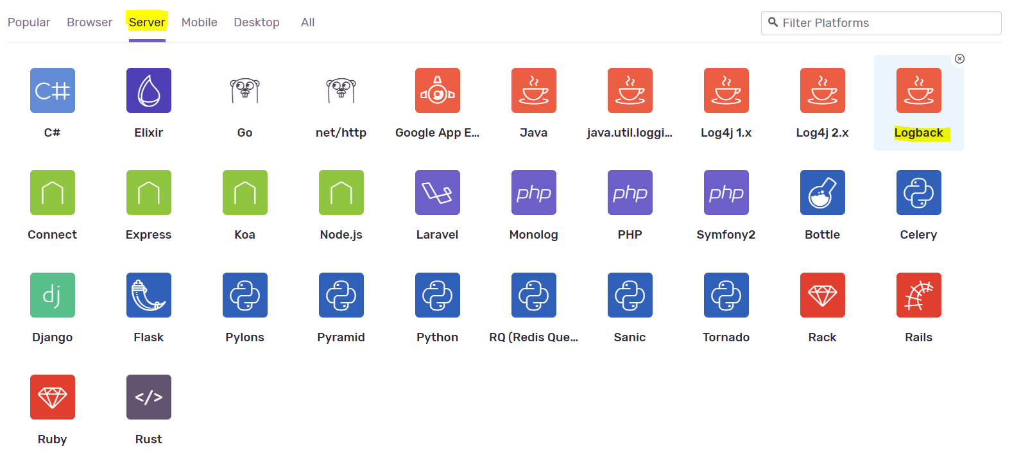
Task: Click the selected Logback icon
Action: click(x=919, y=90)
